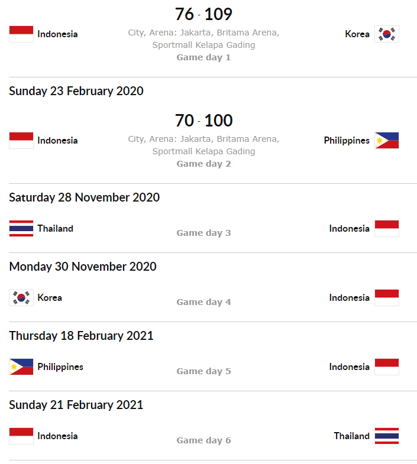Click Korea flag in Game day 1 match
The width and height of the screenshot is (417, 464).
coord(386,34)
